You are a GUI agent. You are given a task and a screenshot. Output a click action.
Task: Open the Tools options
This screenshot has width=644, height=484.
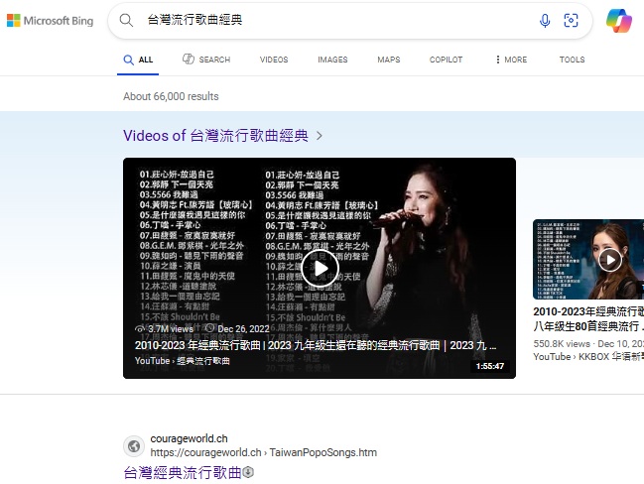(572, 60)
